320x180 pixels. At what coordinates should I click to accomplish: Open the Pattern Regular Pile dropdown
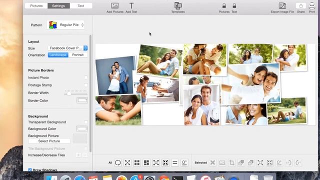(x=65, y=25)
